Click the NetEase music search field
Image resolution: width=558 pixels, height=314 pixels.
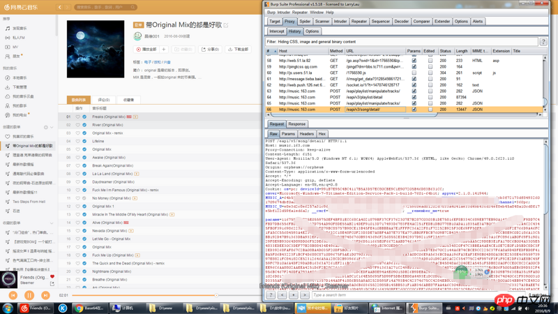(x=101, y=7)
